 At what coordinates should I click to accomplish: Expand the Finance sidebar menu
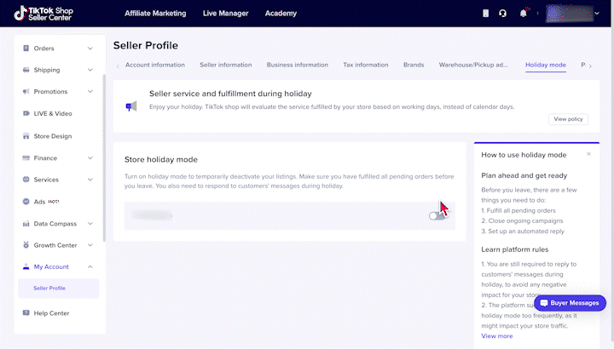point(90,158)
